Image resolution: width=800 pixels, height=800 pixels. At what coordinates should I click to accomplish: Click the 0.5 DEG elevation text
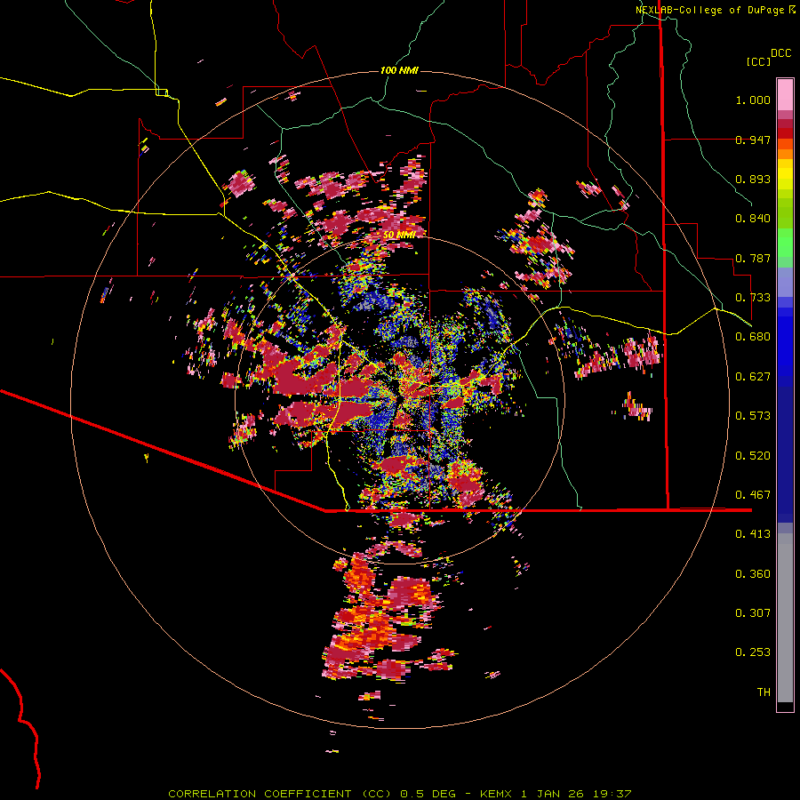click(428, 794)
